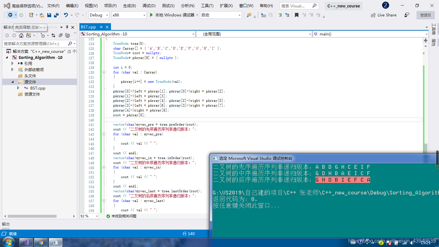Screen dimensions: 439x247
Task: Expand the 引用 node in Solution Explorer
Action: click(13, 63)
